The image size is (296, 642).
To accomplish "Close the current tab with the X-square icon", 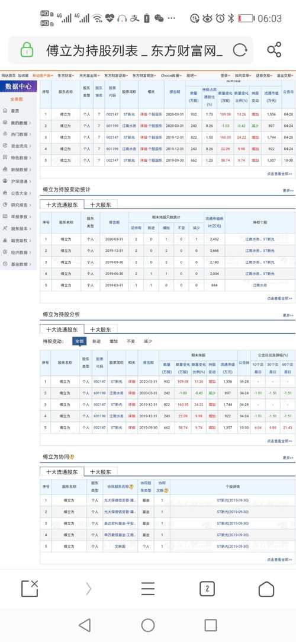I will (x=30, y=589).
